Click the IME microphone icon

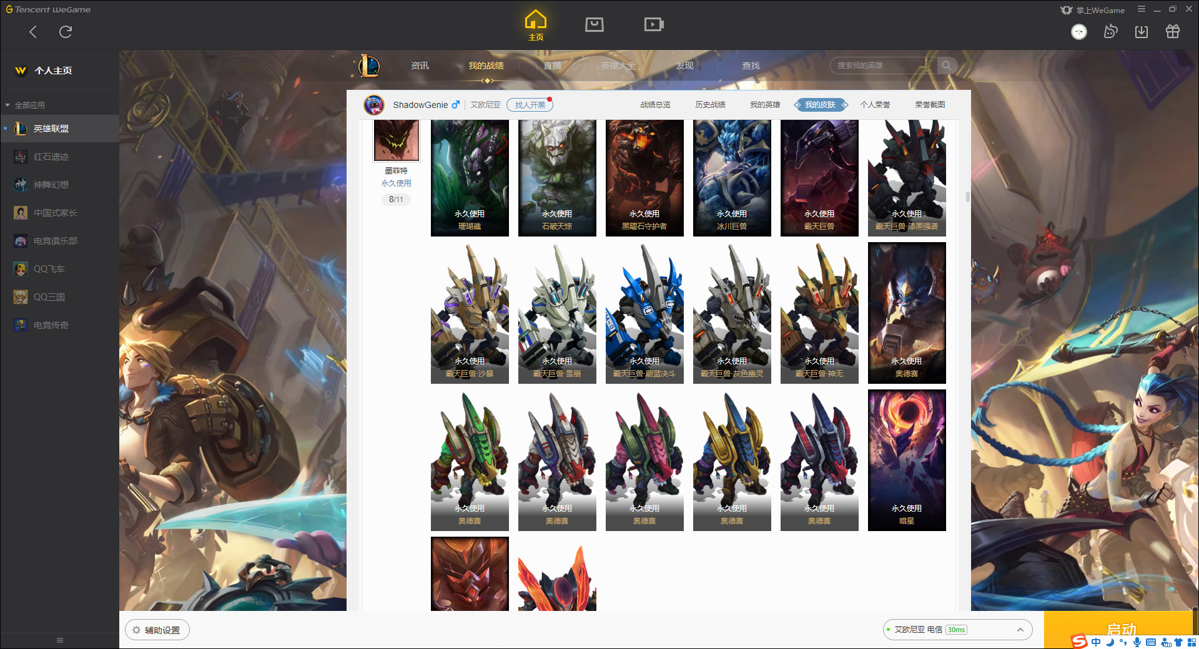click(x=1137, y=642)
